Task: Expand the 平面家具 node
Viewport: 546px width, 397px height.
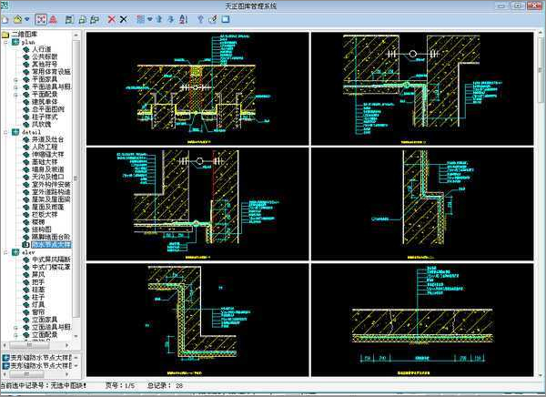Action: [15, 80]
